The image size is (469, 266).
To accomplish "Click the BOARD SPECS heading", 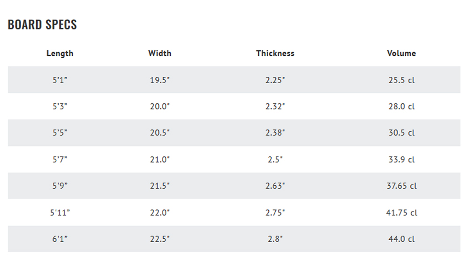I will [42, 24].
